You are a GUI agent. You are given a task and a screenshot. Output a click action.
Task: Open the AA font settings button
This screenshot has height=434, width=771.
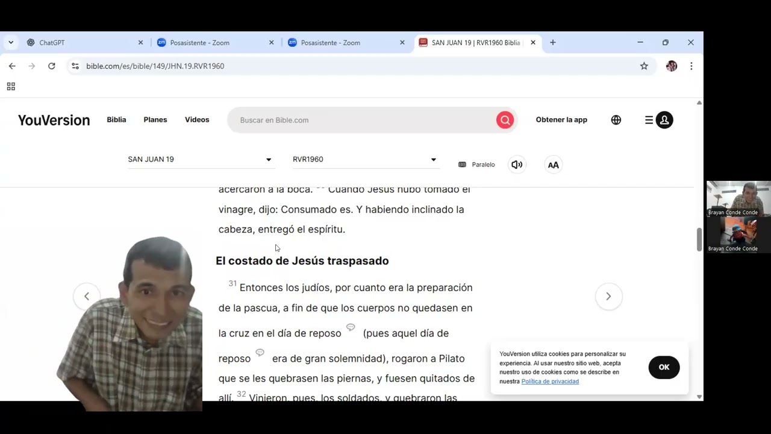(553, 165)
